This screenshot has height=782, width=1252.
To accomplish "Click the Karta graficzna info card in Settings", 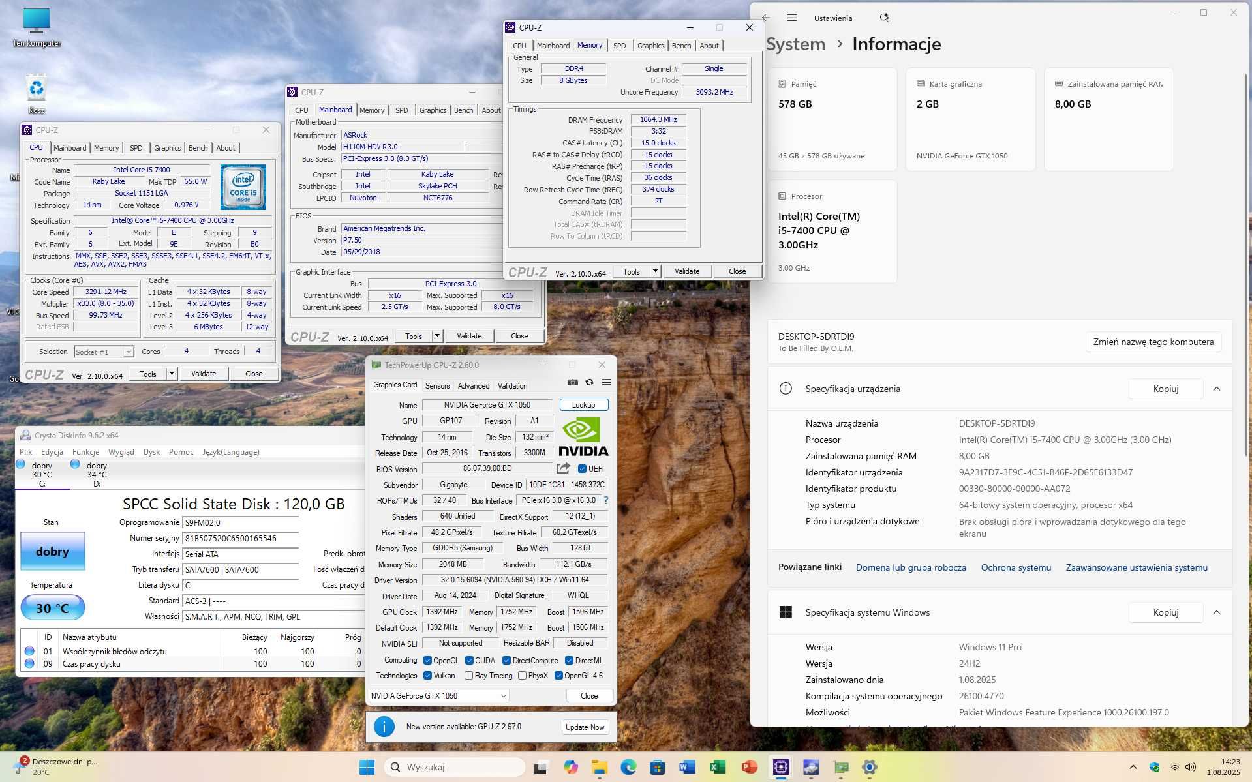I will tap(970, 119).
